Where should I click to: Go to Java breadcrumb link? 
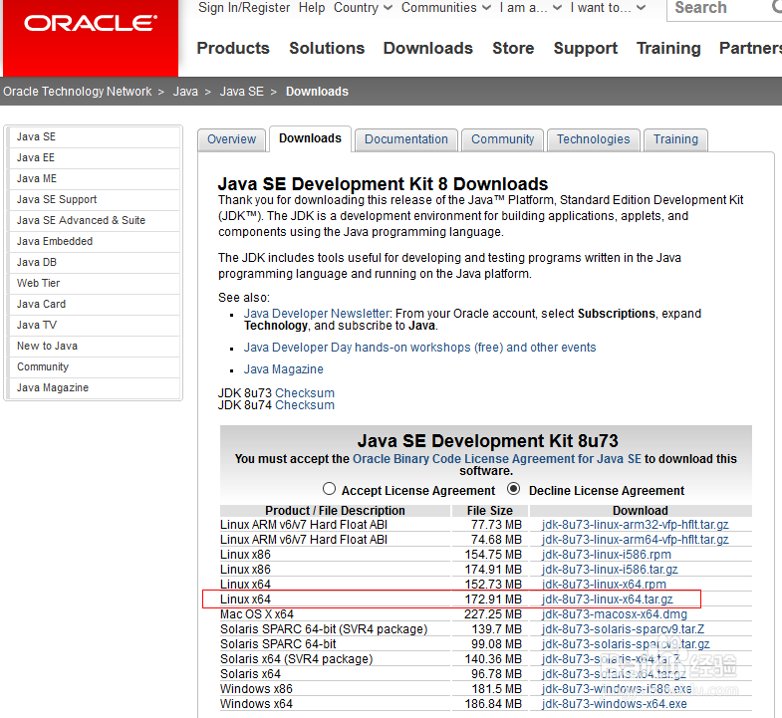pyautogui.click(x=185, y=92)
